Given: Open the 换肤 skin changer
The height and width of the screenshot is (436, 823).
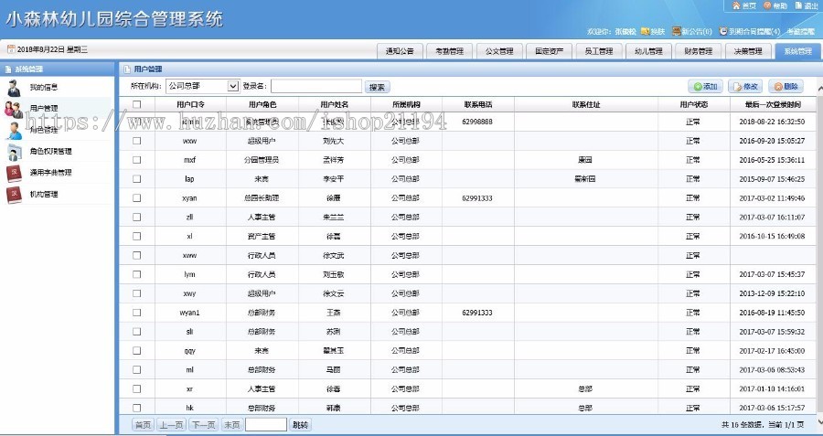Looking at the screenshot, I should click(x=653, y=31).
